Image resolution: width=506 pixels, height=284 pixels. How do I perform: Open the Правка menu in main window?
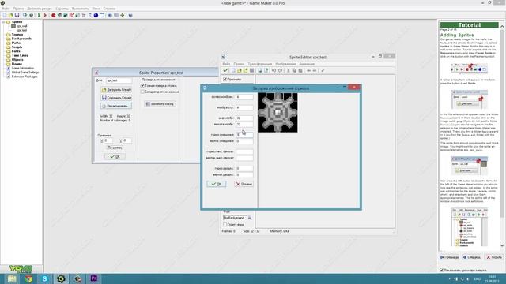18,9
